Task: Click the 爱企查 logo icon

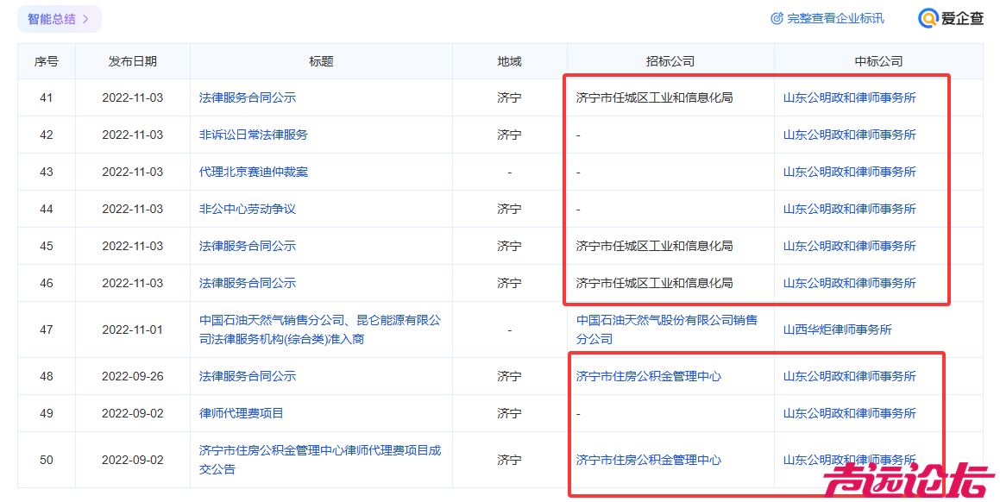Action: (928, 18)
